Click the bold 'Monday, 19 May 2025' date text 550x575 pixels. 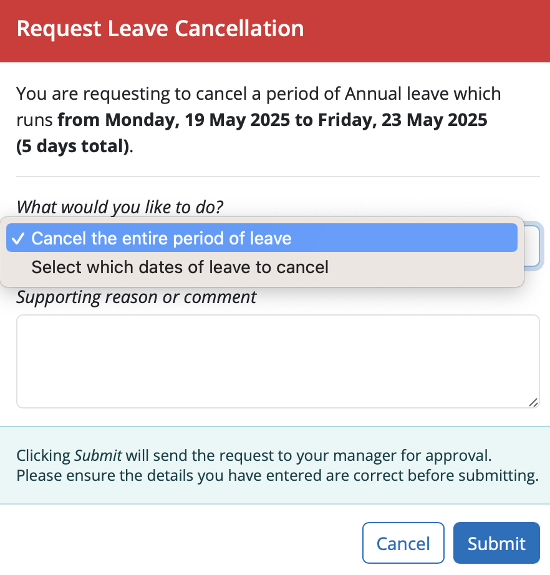[197, 120]
